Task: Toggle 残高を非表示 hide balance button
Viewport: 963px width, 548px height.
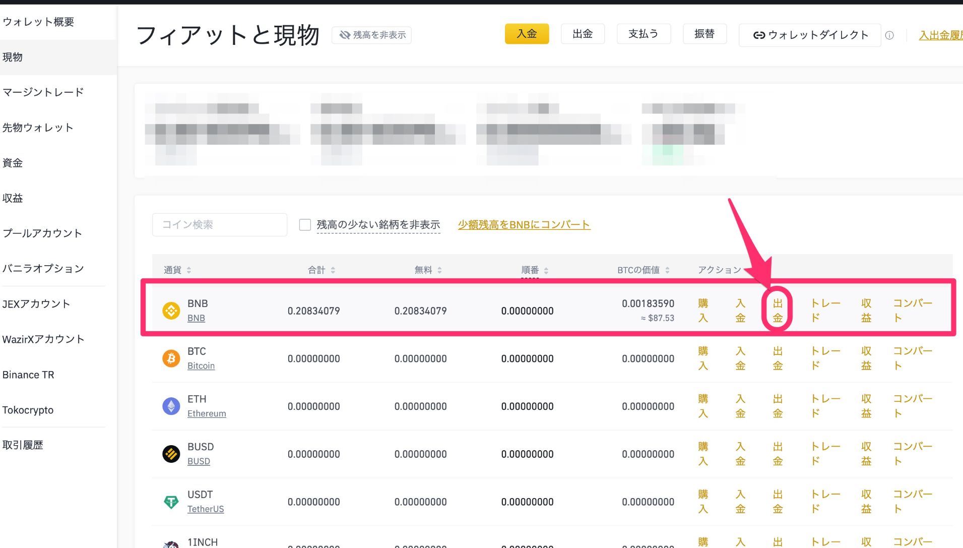Action: [372, 35]
